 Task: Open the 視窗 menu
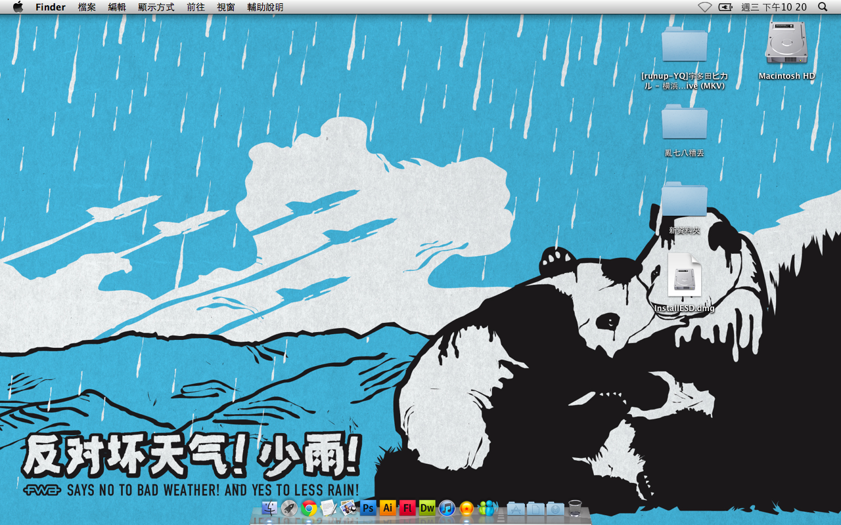pyautogui.click(x=226, y=7)
